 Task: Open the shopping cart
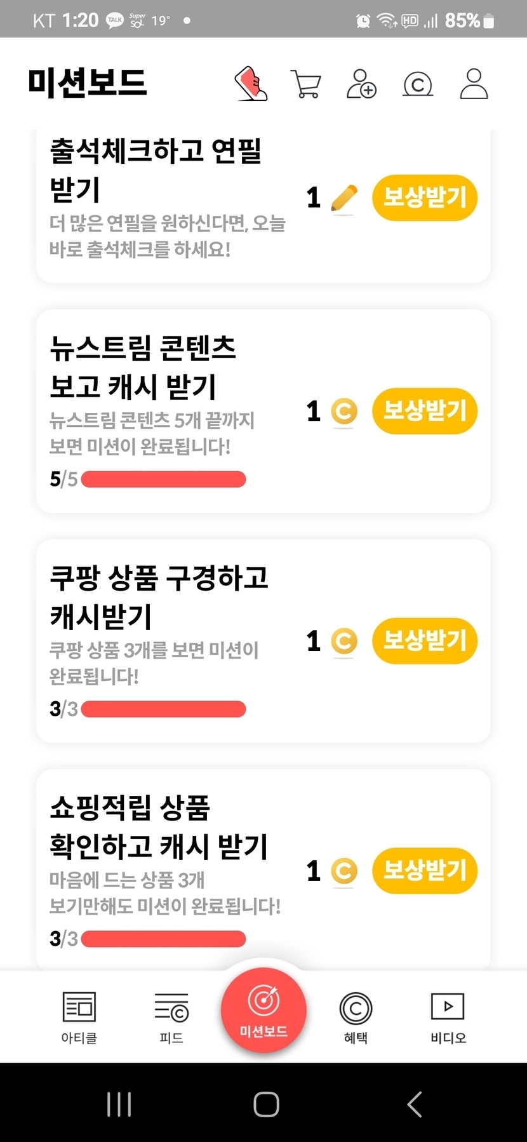pos(305,84)
